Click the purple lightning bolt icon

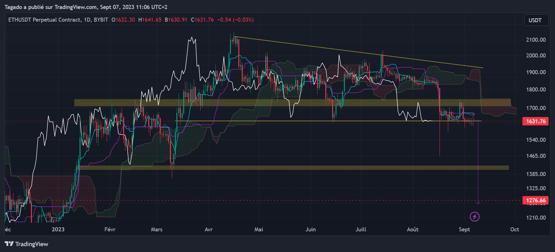(x=475, y=217)
